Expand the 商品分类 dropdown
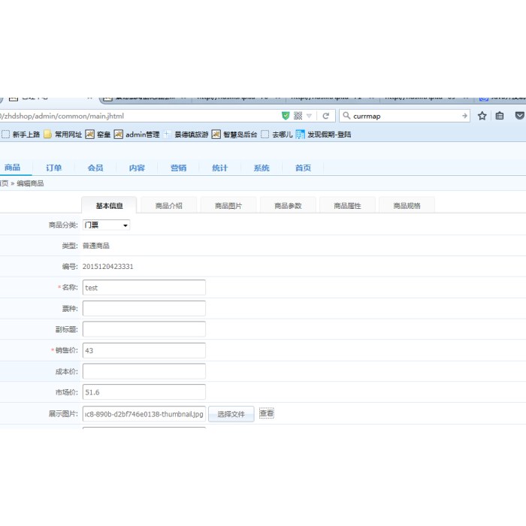The height and width of the screenshot is (526, 526). click(106, 225)
